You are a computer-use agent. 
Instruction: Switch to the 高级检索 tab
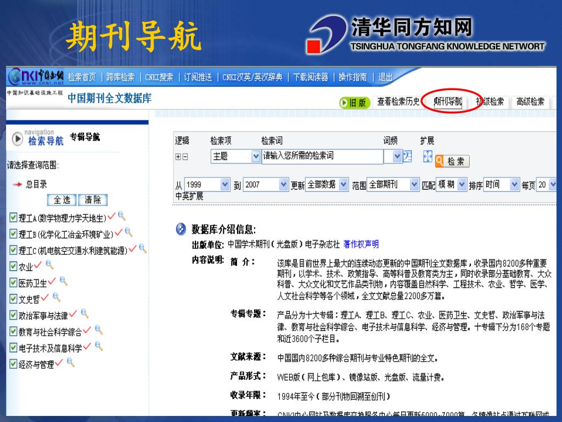(530, 102)
